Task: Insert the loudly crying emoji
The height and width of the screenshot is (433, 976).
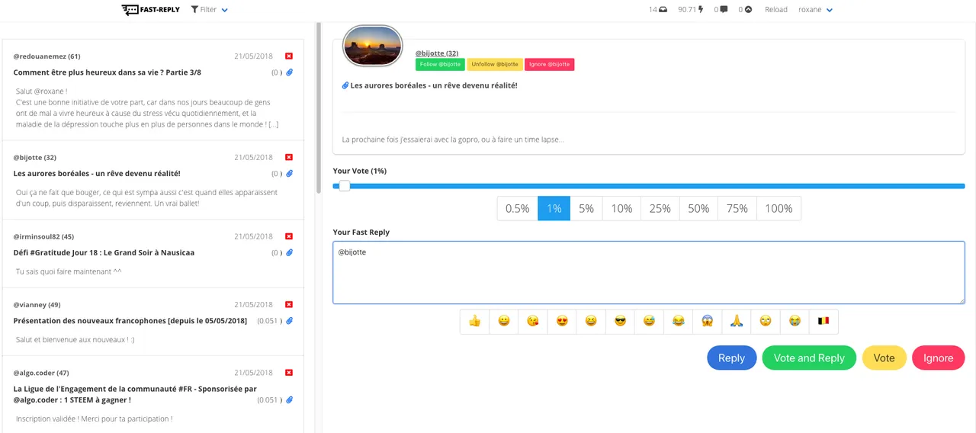Action: [x=795, y=322]
